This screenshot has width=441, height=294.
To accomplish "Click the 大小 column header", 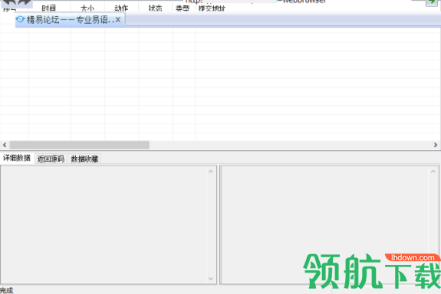I will click(x=87, y=8).
